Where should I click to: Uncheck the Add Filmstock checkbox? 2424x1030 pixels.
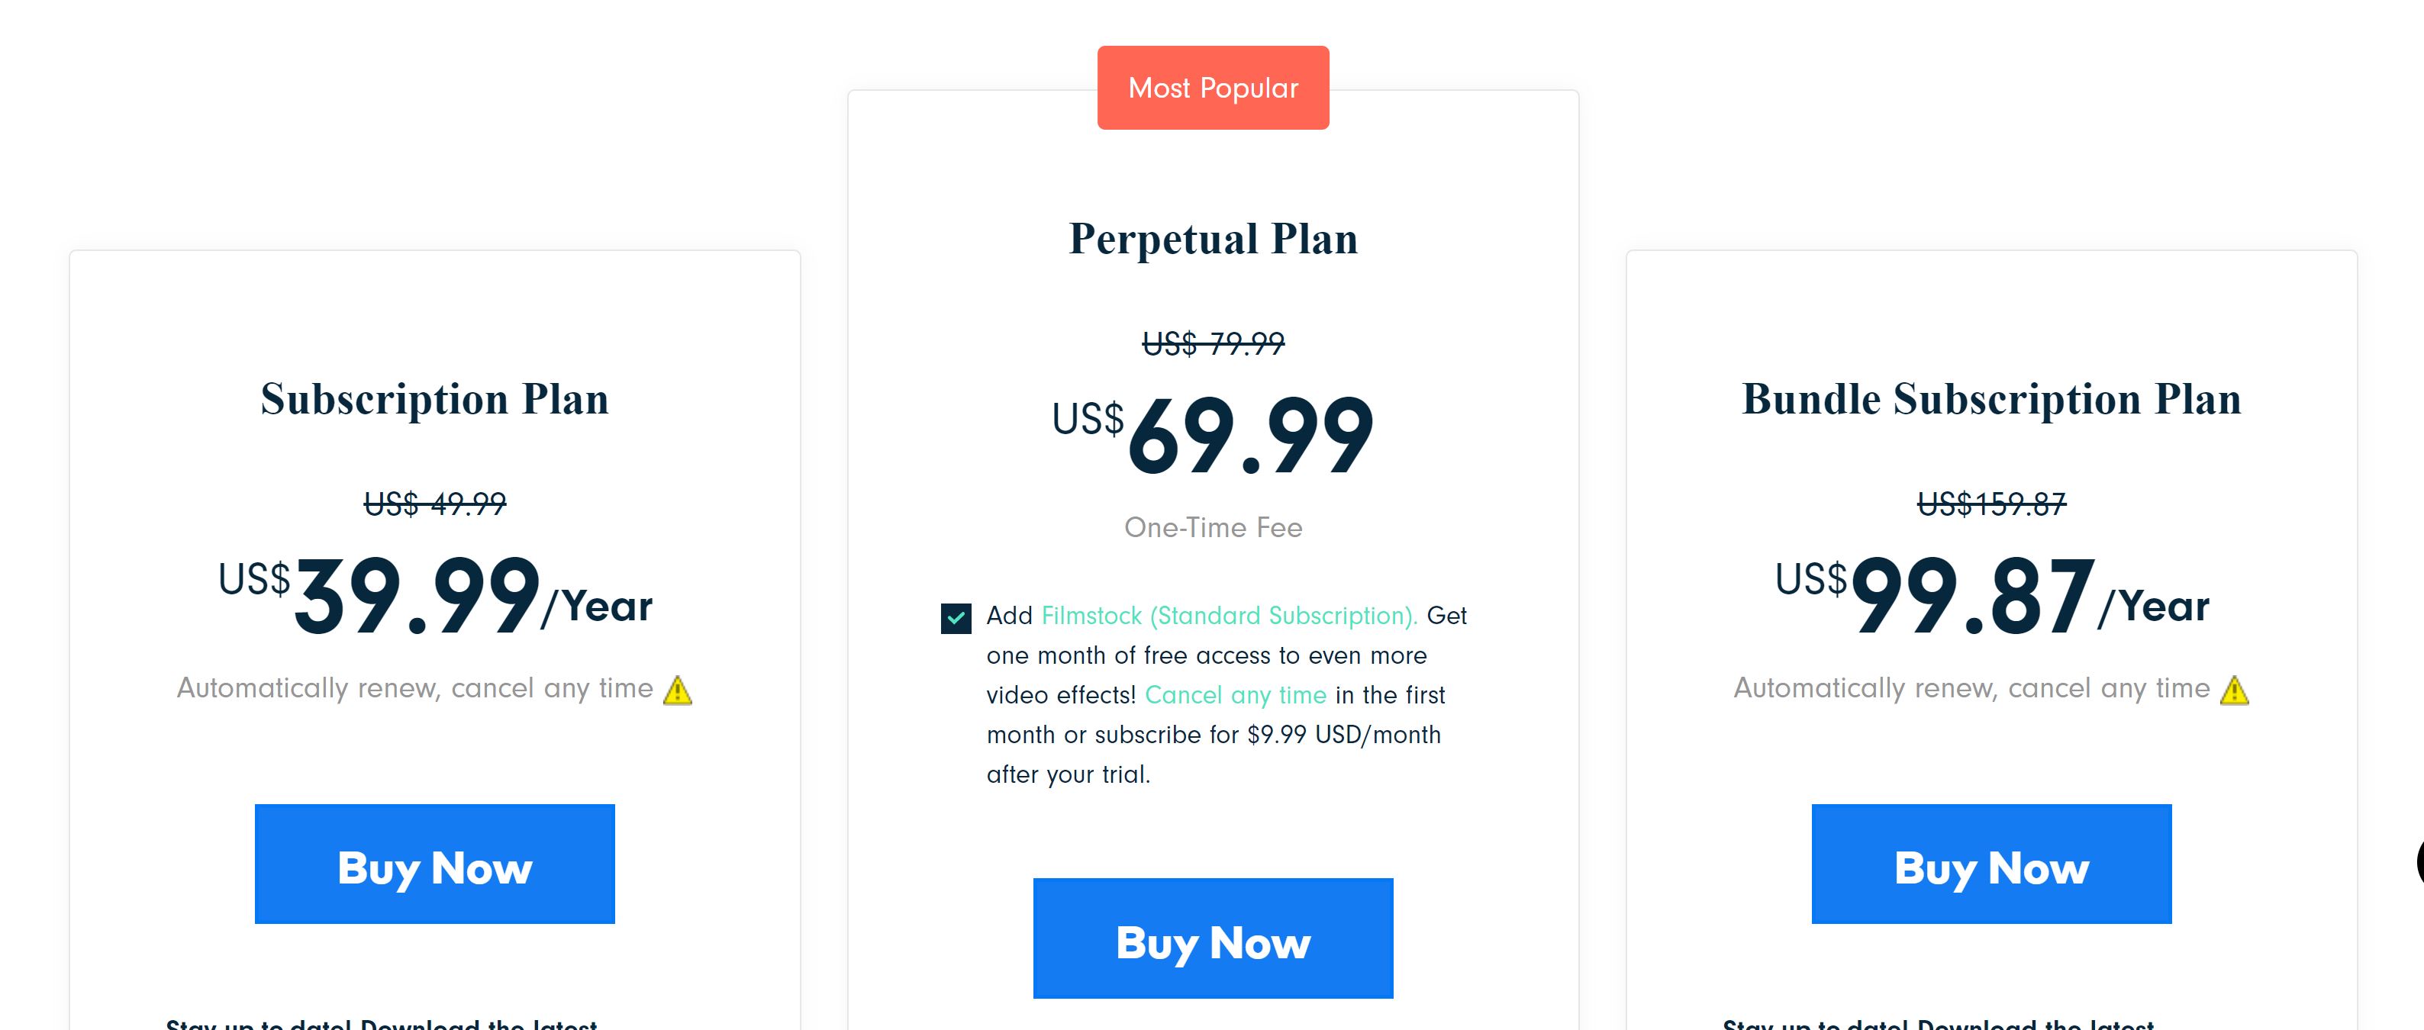click(956, 618)
